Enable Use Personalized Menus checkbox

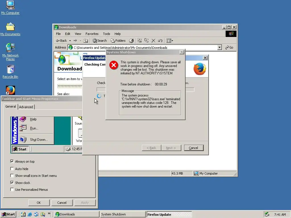(12, 189)
